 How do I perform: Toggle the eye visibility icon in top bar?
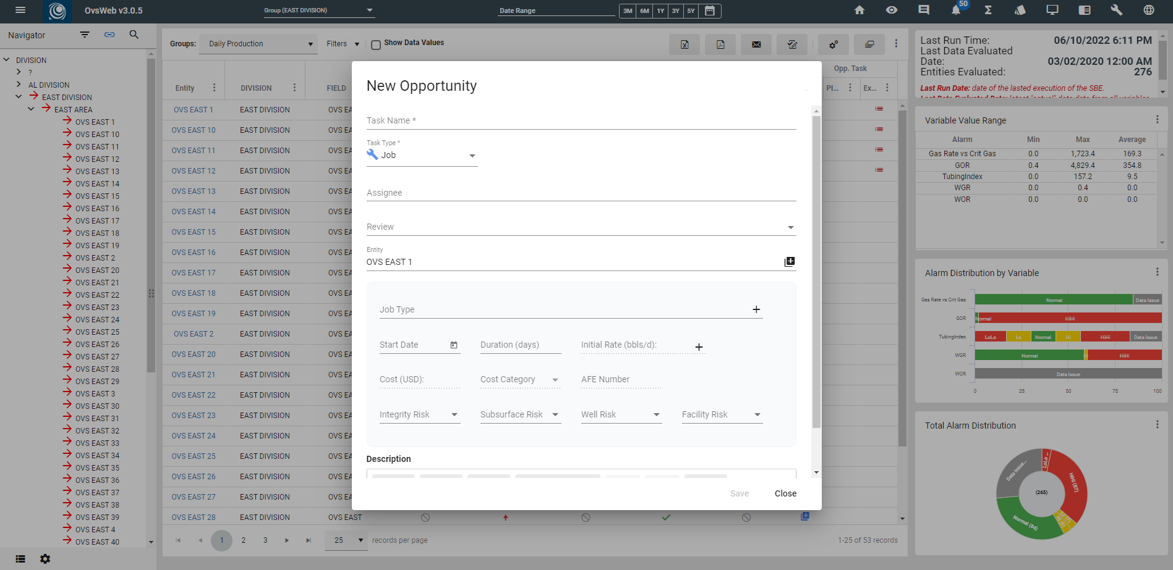[891, 10]
